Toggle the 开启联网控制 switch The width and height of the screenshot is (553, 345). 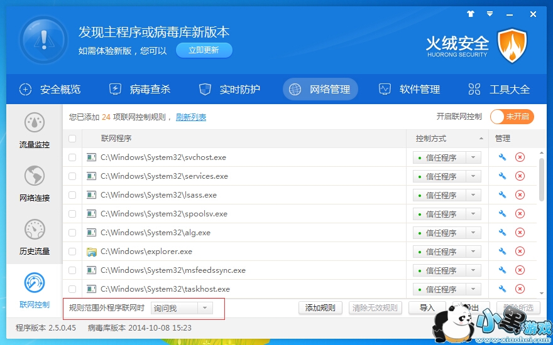[x=512, y=117]
